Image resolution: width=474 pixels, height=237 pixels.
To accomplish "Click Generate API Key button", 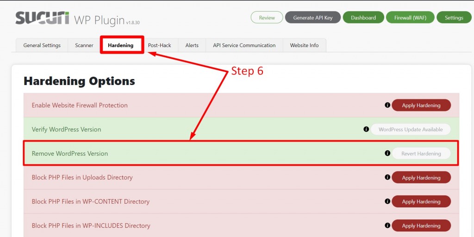I will (313, 18).
